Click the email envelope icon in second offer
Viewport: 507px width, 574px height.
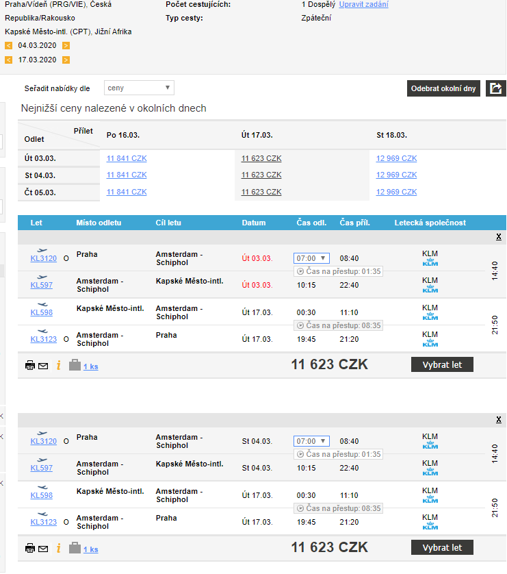coord(43,549)
